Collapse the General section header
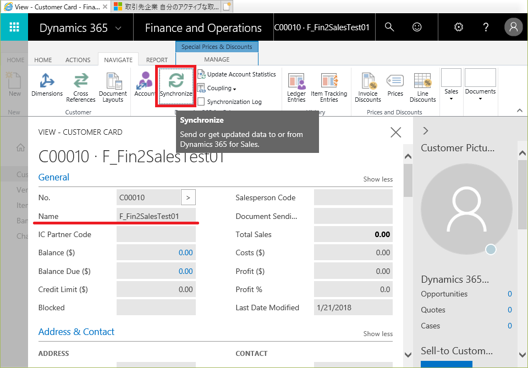This screenshot has width=528, height=368. click(x=54, y=177)
